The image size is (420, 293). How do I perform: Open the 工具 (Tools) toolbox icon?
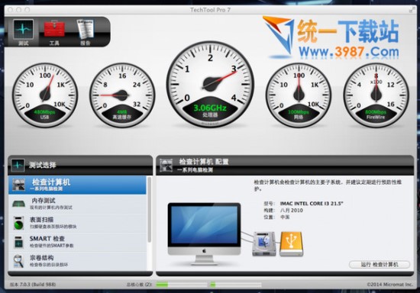54,31
